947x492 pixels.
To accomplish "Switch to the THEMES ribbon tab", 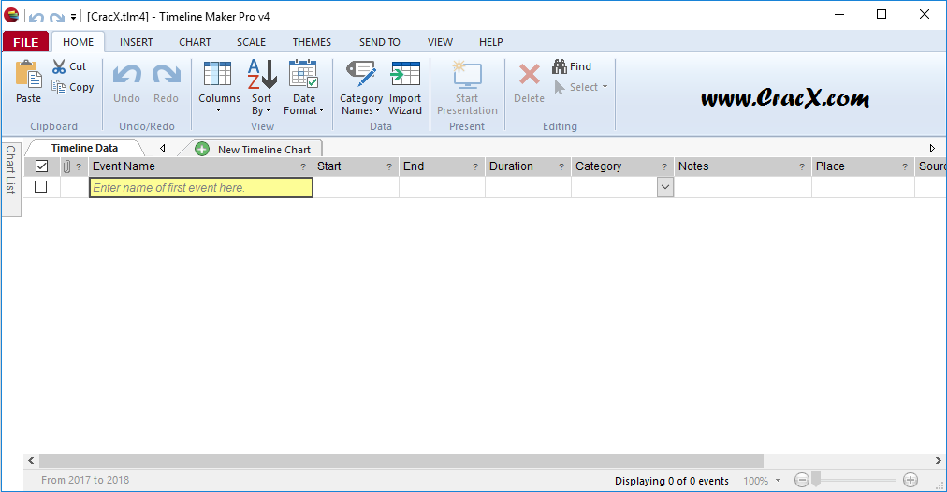I will 312,42.
